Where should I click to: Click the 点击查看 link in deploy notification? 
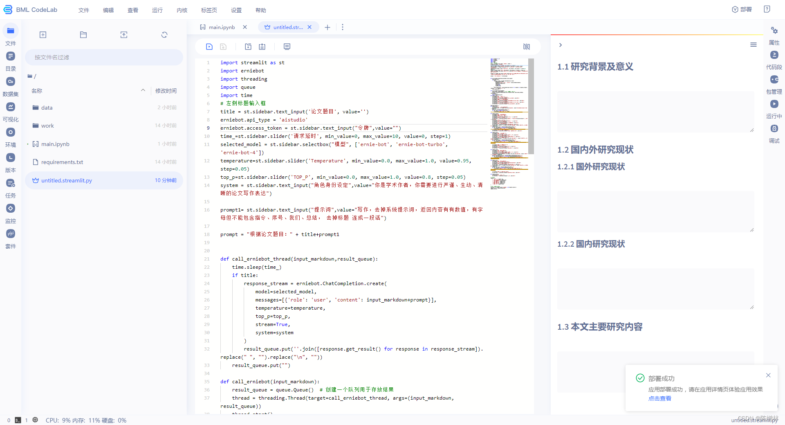(x=659, y=398)
